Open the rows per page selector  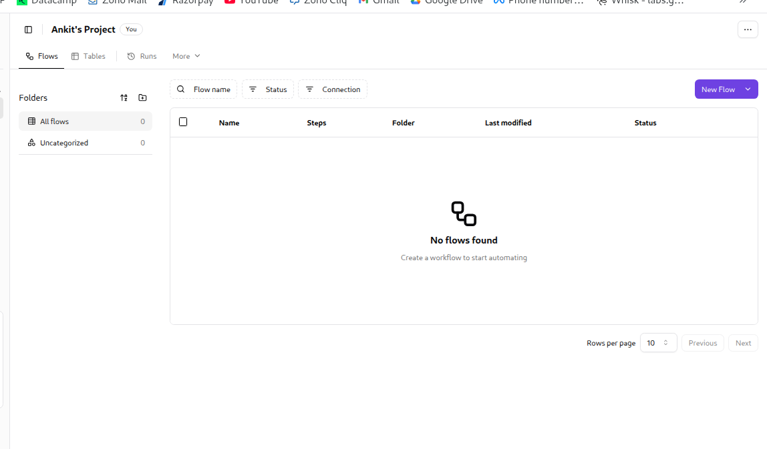click(x=658, y=343)
